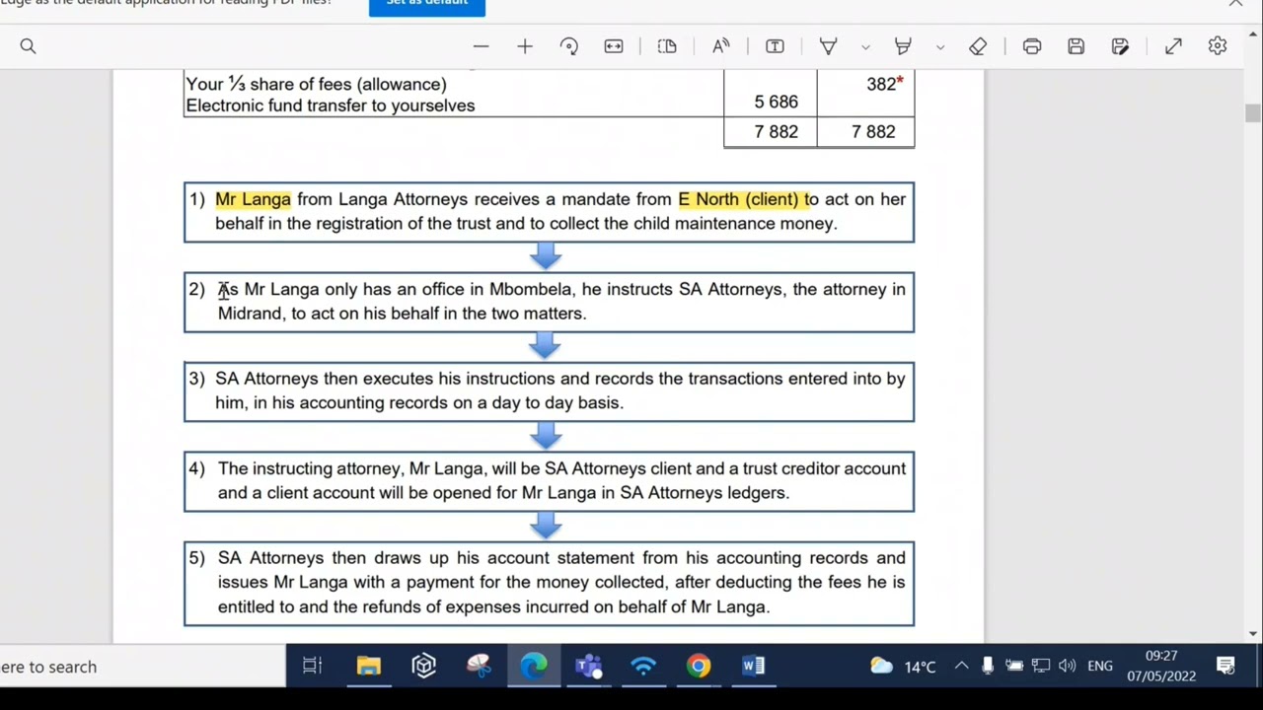
Task: Dismiss the default application notification bar
Action: click(x=1235, y=4)
